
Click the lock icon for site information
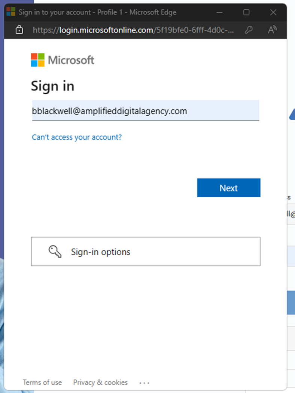pyautogui.click(x=19, y=30)
